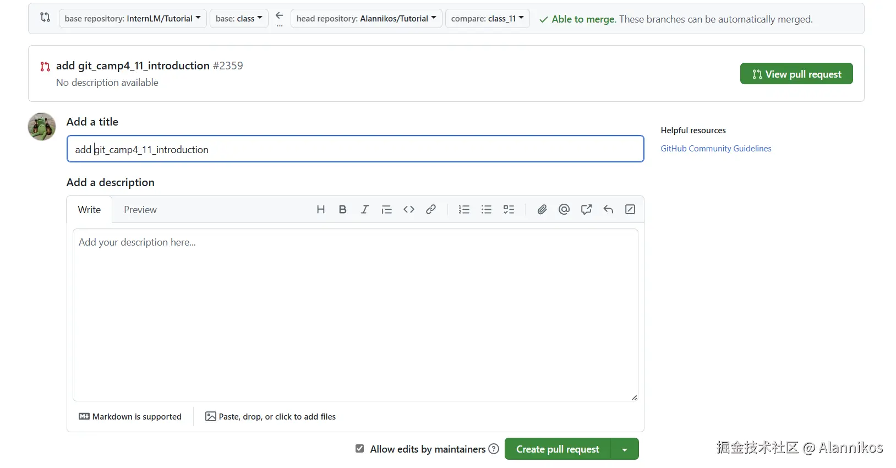The height and width of the screenshot is (468, 896).
Task: Click the compare changes icon at top left
Action: point(45,18)
